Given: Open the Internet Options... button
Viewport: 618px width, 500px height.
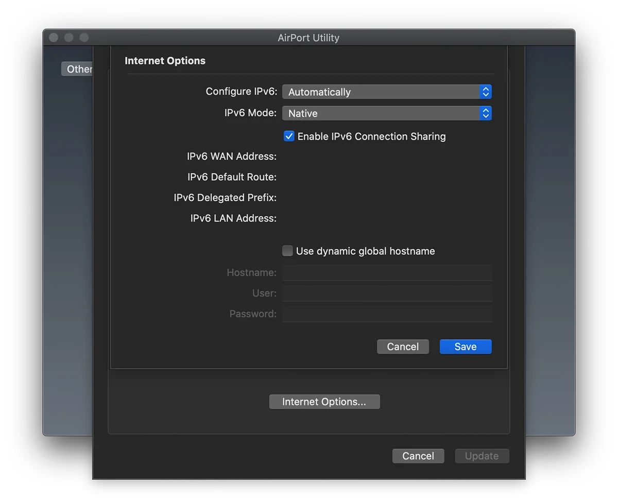Looking at the screenshot, I should tap(324, 402).
